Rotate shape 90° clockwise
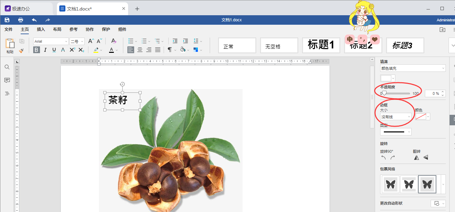The image size is (455, 212). 393,157
